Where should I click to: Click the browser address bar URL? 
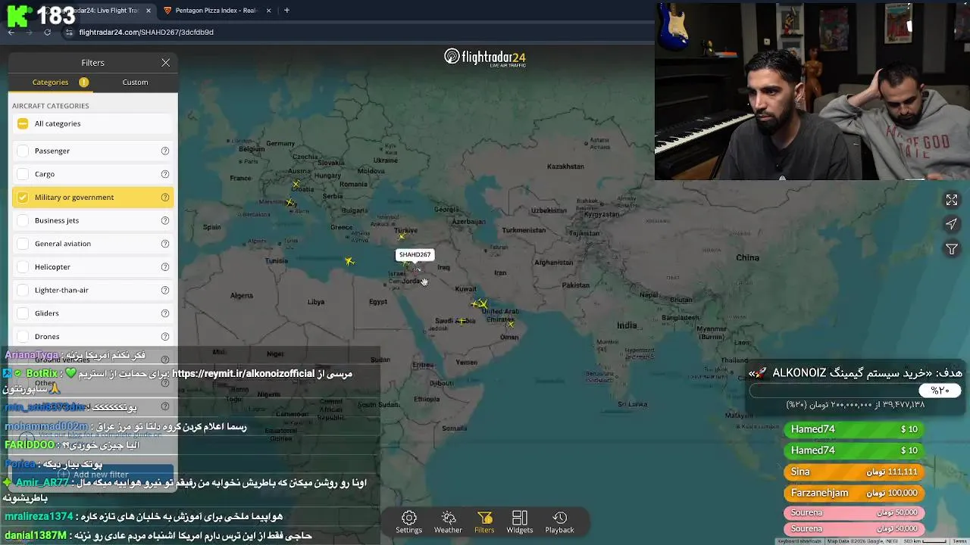[146, 33]
